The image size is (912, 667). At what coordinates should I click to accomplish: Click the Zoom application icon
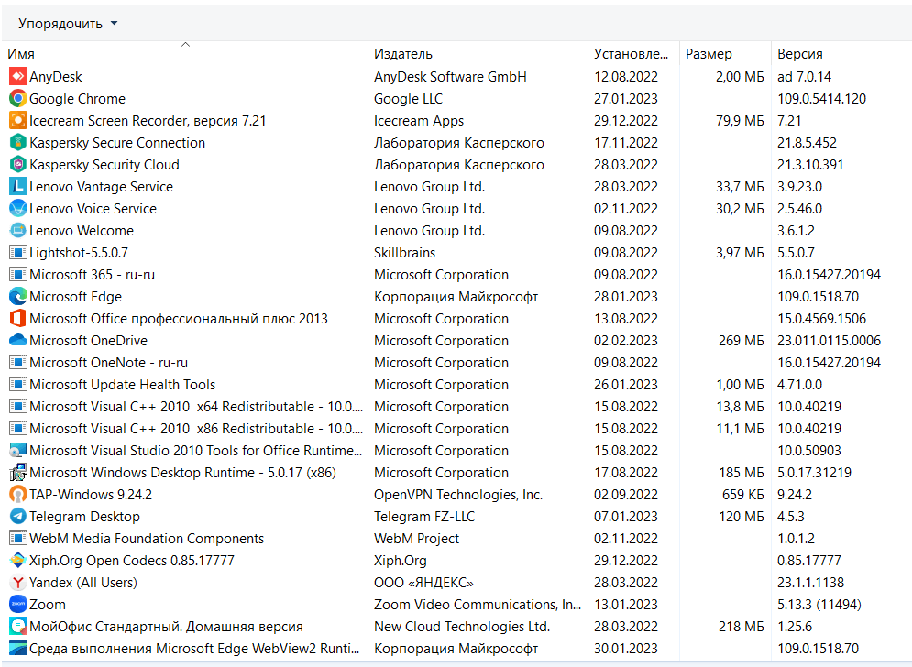(18, 604)
